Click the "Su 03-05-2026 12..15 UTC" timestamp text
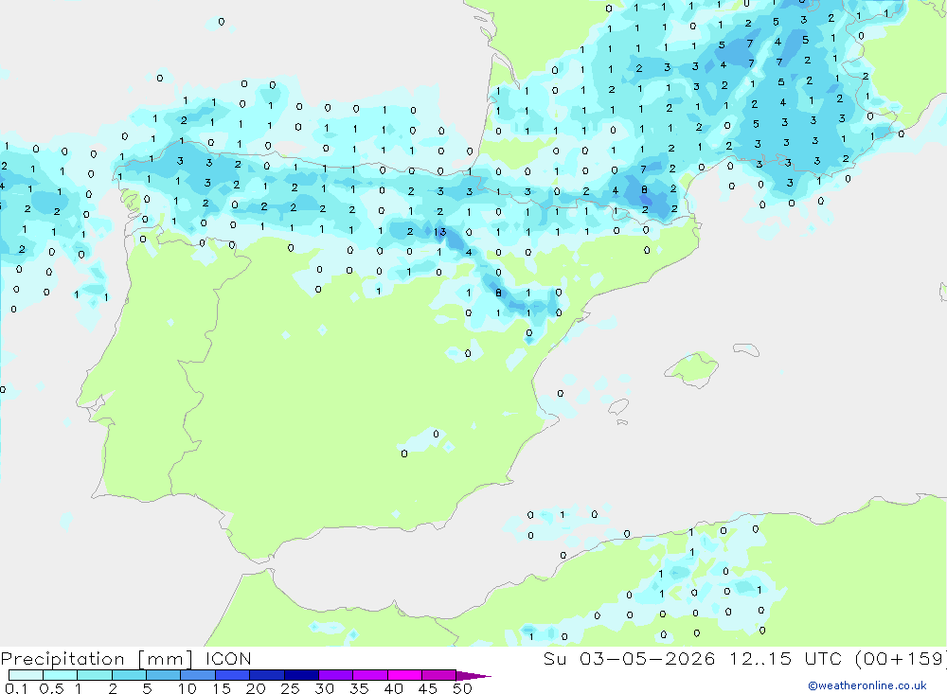The width and height of the screenshot is (947, 694). [692, 658]
